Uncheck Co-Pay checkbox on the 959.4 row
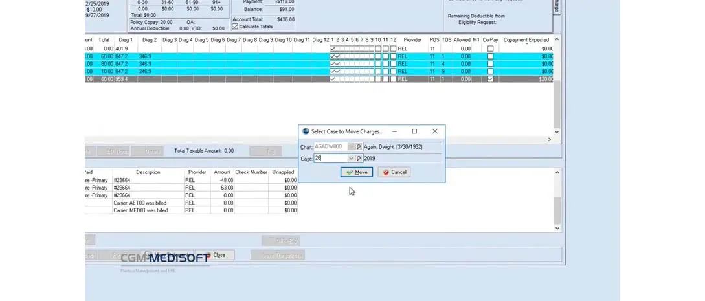The width and height of the screenshot is (705, 301). pos(490,79)
